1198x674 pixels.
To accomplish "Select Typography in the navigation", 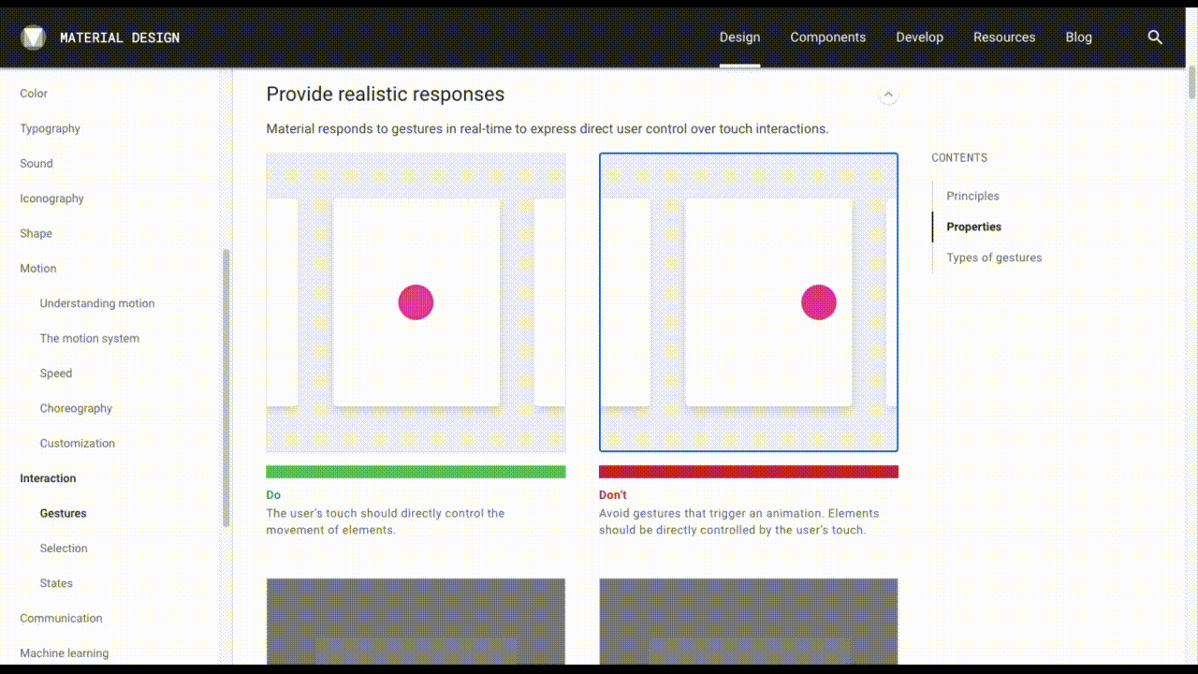I will coord(50,128).
